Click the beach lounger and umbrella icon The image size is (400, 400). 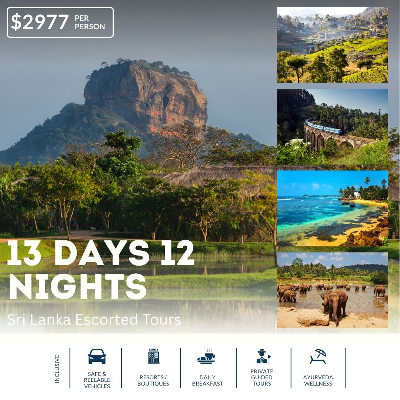coord(318,356)
